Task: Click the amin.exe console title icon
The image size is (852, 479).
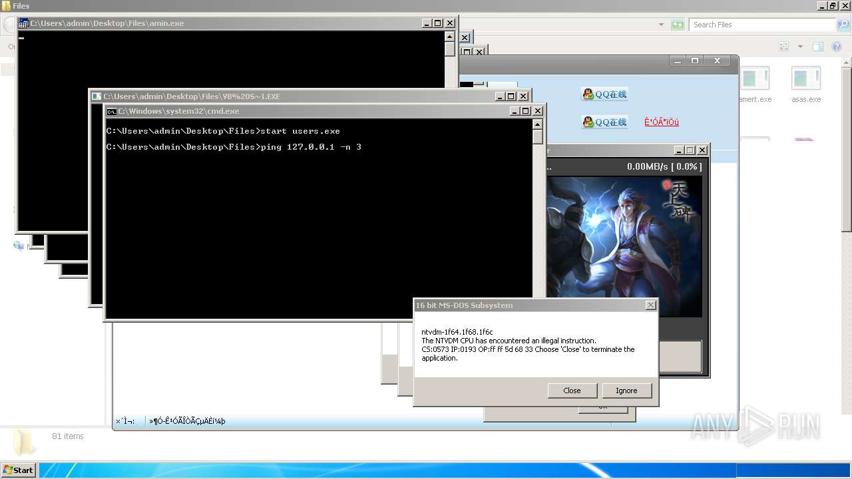Action: 23,23
